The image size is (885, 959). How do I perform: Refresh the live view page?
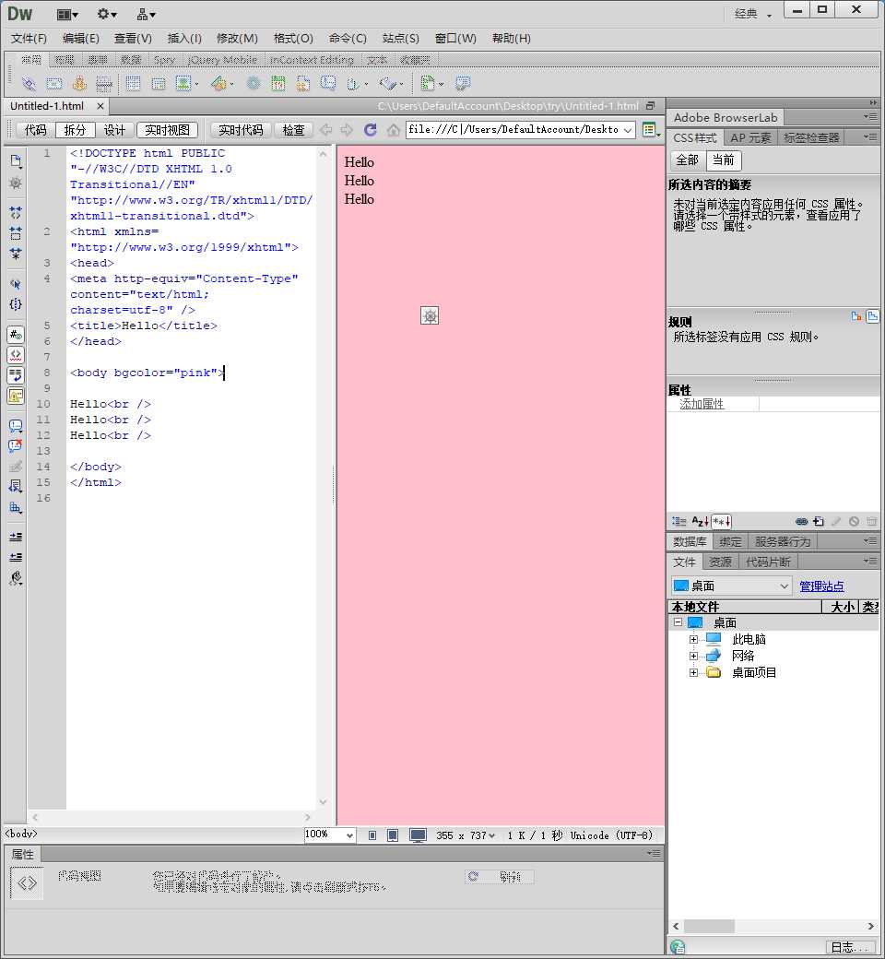tap(370, 130)
